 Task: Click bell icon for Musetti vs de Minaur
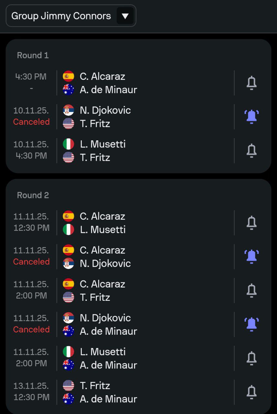[251, 358]
